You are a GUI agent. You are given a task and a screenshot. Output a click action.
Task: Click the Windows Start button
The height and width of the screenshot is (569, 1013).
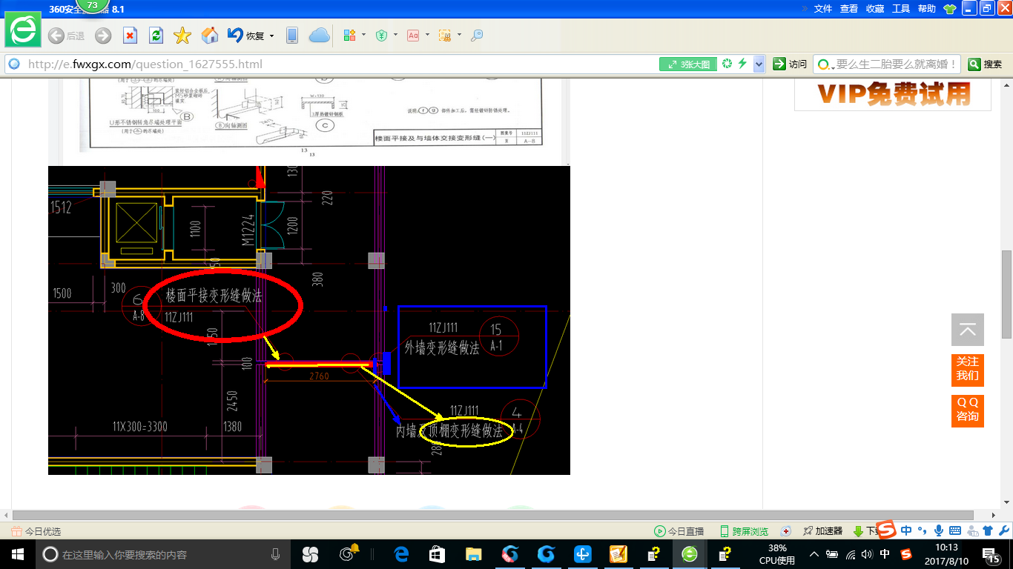(17, 554)
